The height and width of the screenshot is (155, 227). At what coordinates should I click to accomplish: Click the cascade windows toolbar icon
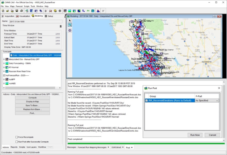tap(41, 11)
